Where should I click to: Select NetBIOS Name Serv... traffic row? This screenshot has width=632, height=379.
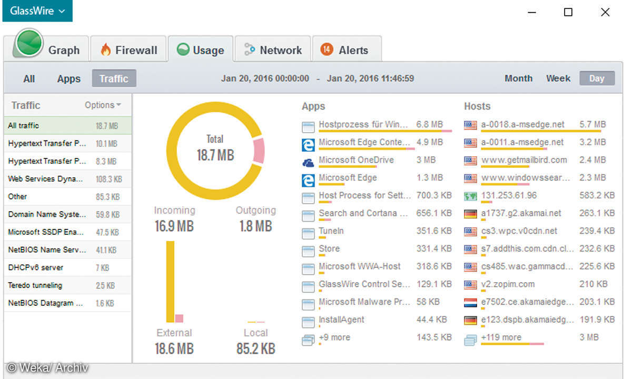[68, 250]
